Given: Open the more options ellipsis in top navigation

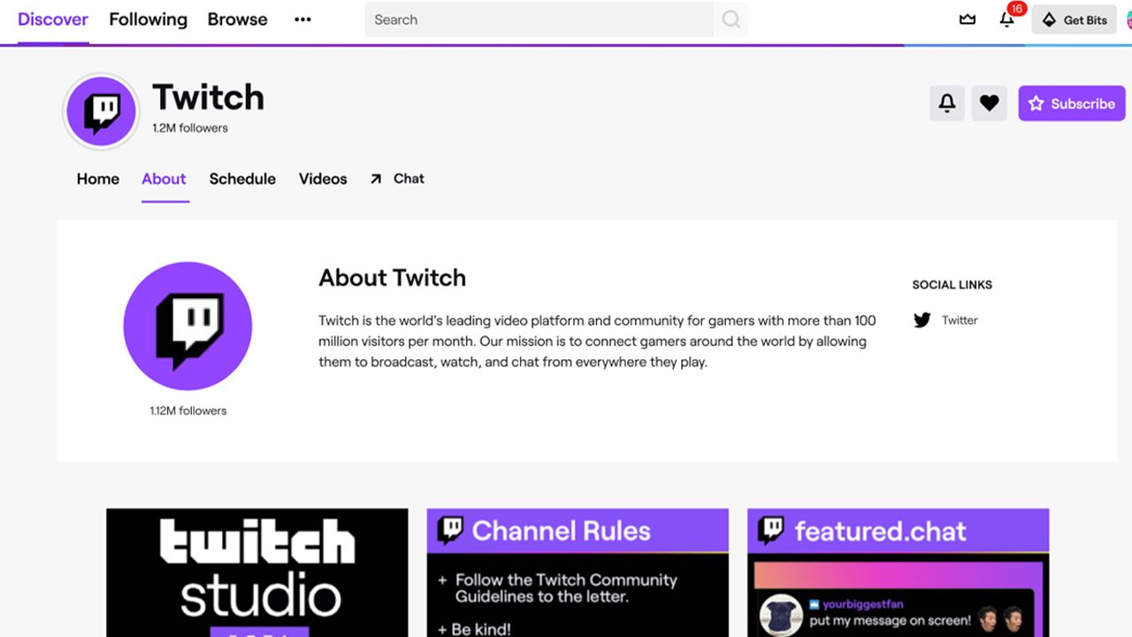Looking at the screenshot, I should [302, 19].
